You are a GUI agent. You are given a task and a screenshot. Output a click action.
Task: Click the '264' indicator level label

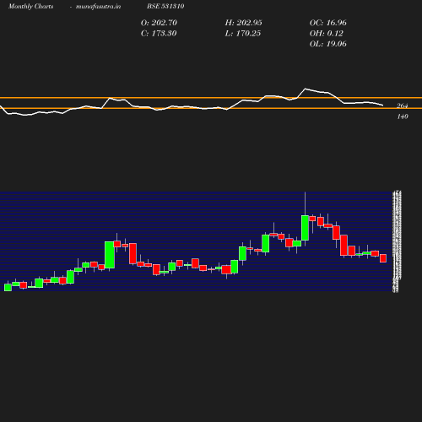tap(403, 105)
